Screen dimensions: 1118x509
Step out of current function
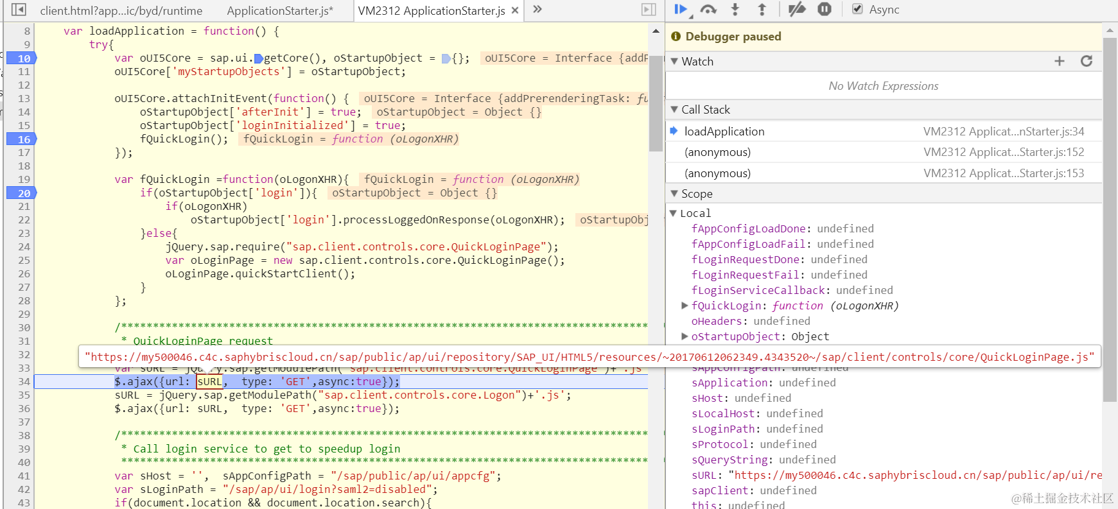pos(762,10)
